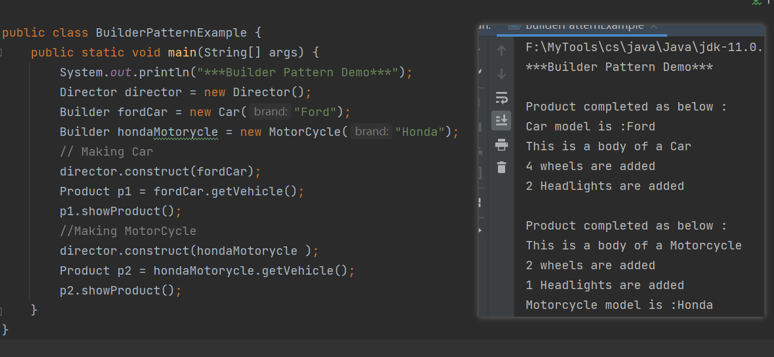This screenshot has width=774, height=357.
Task: Click console line 'This is a body of a Car'
Action: coord(609,146)
